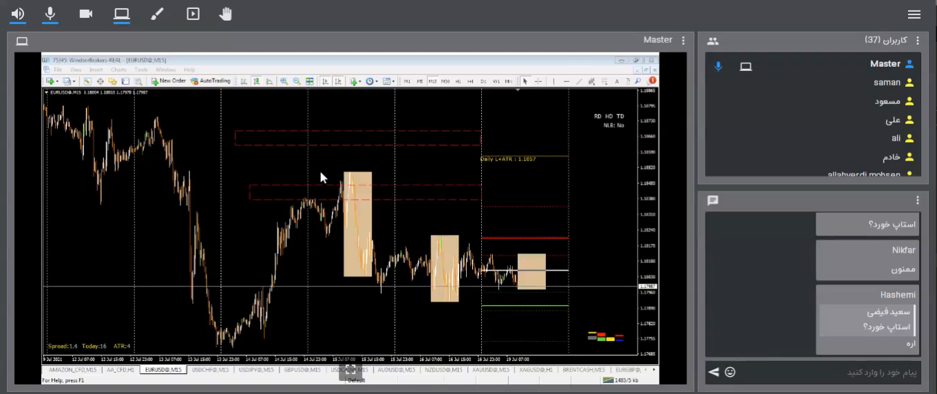Image resolution: width=937 pixels, height=394 pixels.
Task: Open the chat panel three-dot menu
Action: tap(918, 200)
